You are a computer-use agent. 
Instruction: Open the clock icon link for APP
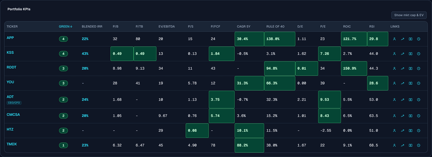[418, 39]
